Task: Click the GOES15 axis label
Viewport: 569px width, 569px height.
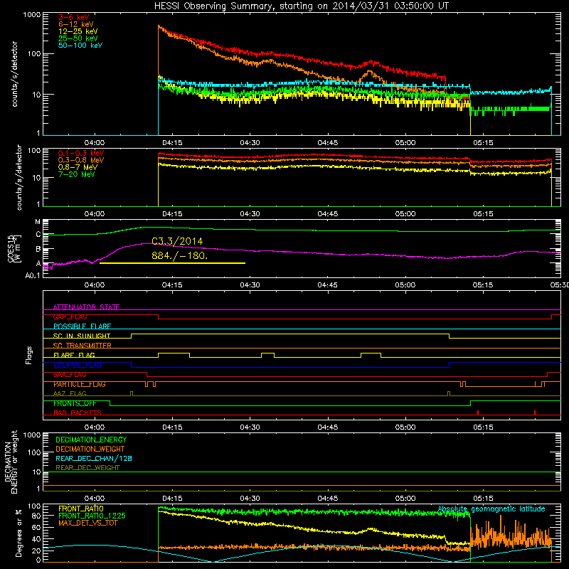Action: (x=14, y=248)
